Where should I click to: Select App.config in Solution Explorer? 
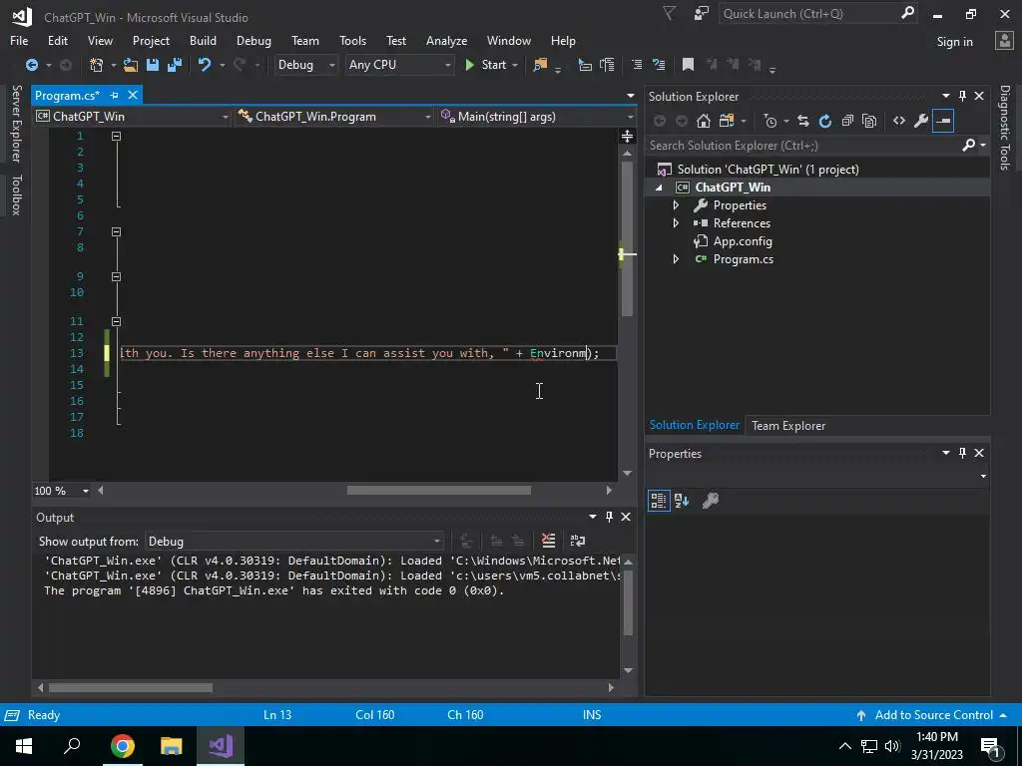point(743,241)
